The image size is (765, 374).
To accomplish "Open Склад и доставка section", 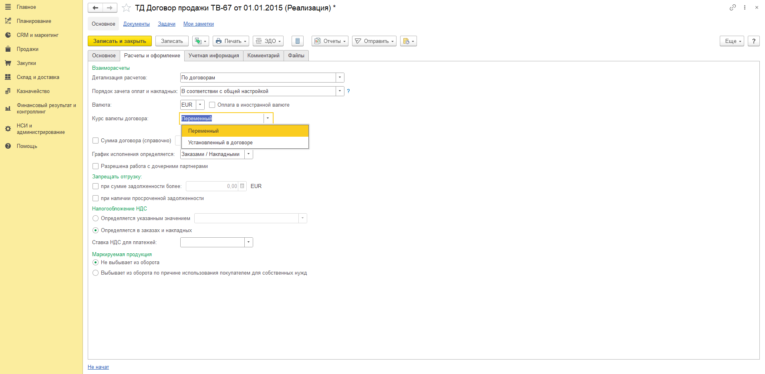I will coord(38,77).
